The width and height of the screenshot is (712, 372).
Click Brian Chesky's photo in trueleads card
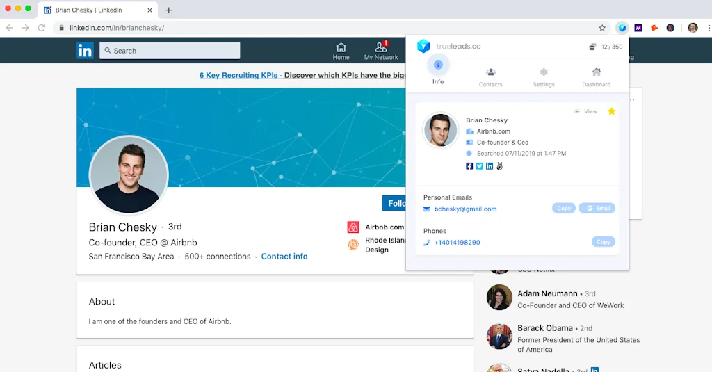440,130
